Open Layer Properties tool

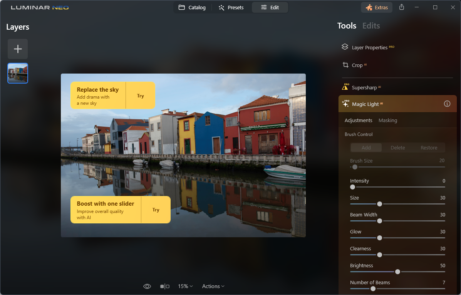click(368, 47)
